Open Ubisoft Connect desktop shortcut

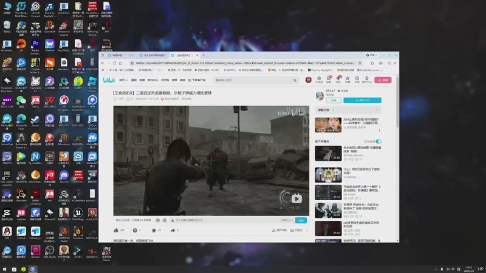pyautogui.click(x=35, y=9)
